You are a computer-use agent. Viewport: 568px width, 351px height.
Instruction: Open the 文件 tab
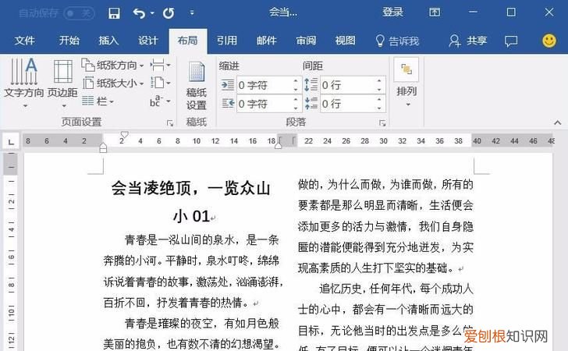25,41
